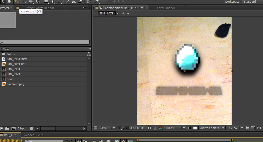Toggle the Transparency Grid checkerboard

pyautogui.click(x=195, y=128)
